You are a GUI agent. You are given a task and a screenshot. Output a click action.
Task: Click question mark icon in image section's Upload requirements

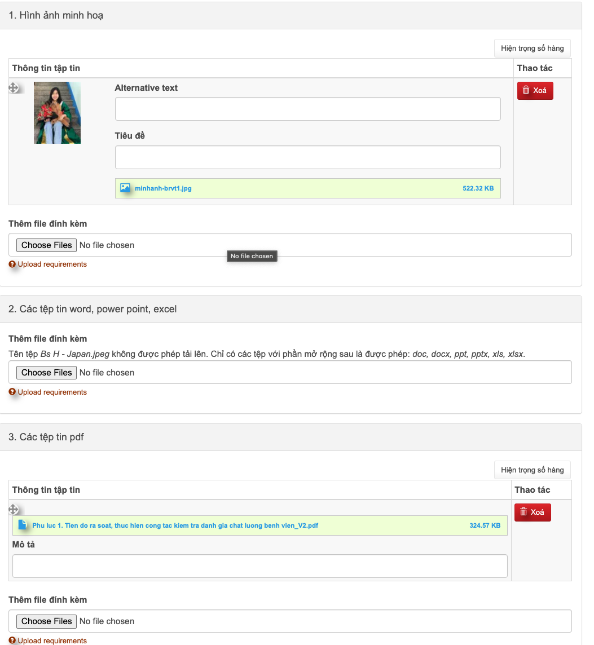tap(12, 264)
